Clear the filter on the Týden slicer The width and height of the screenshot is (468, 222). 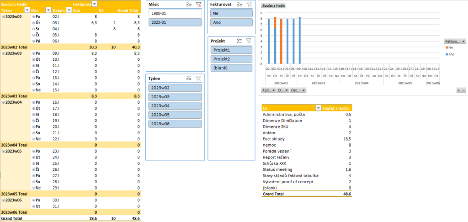198,78
